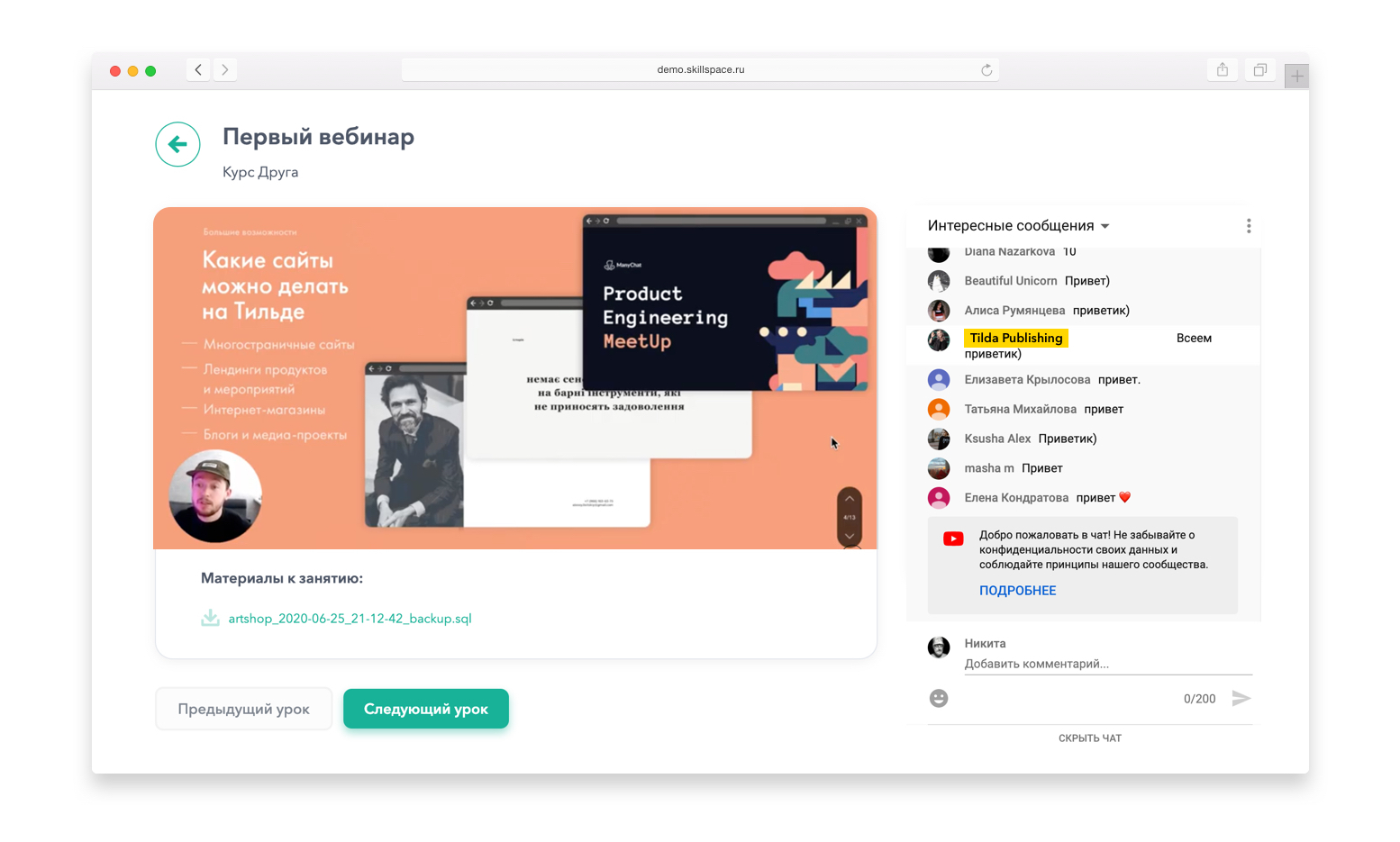The height and width of the screenshot is (842, 1400).
Task: Reload the page with refresh icon
Action: click(x=986, y=69)
